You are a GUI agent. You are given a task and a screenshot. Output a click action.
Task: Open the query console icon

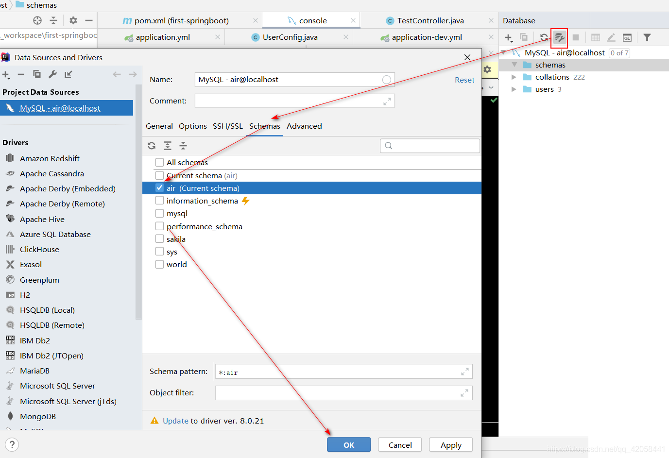(627, 37)
